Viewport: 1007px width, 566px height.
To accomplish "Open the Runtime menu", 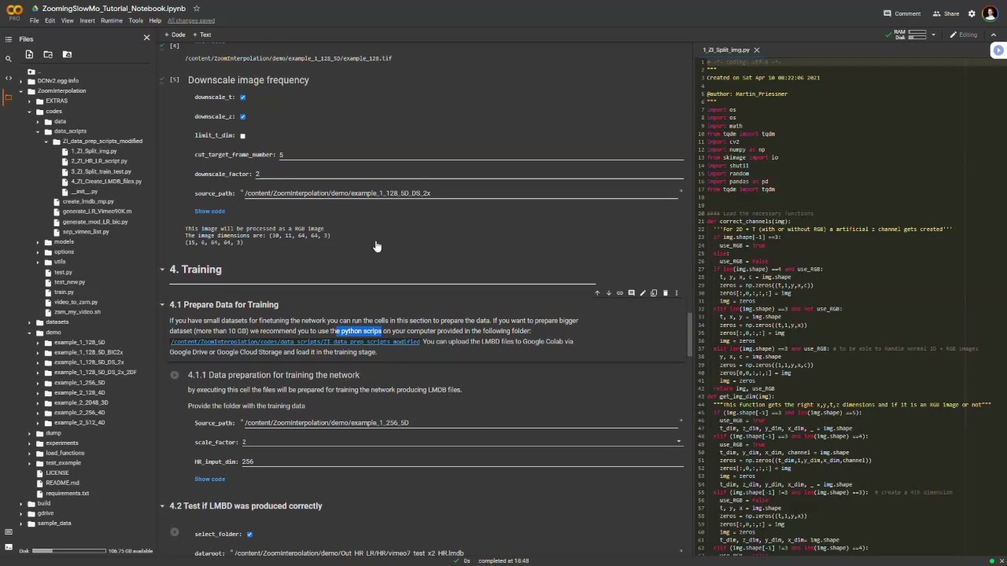I will tap(112, 20).
